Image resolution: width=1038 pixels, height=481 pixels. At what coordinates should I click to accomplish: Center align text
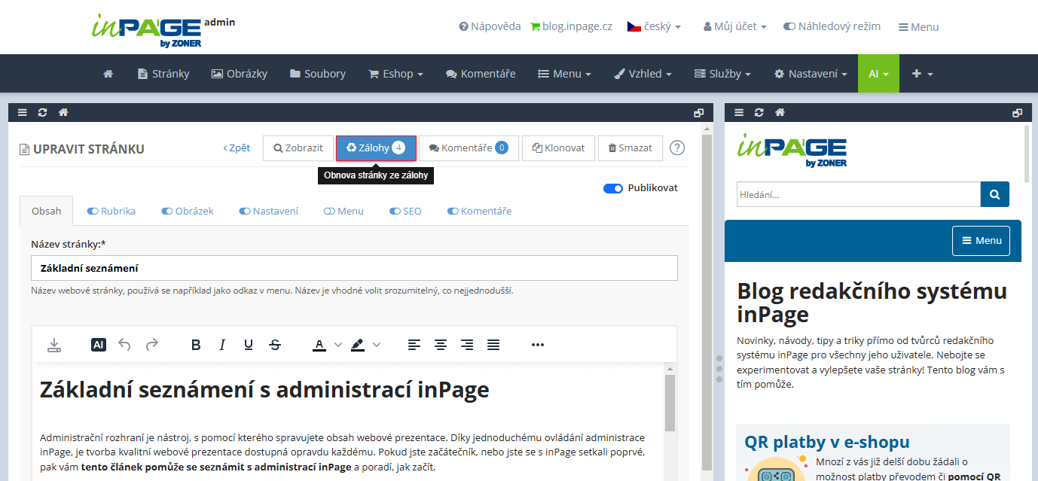[x=441, y=345]
